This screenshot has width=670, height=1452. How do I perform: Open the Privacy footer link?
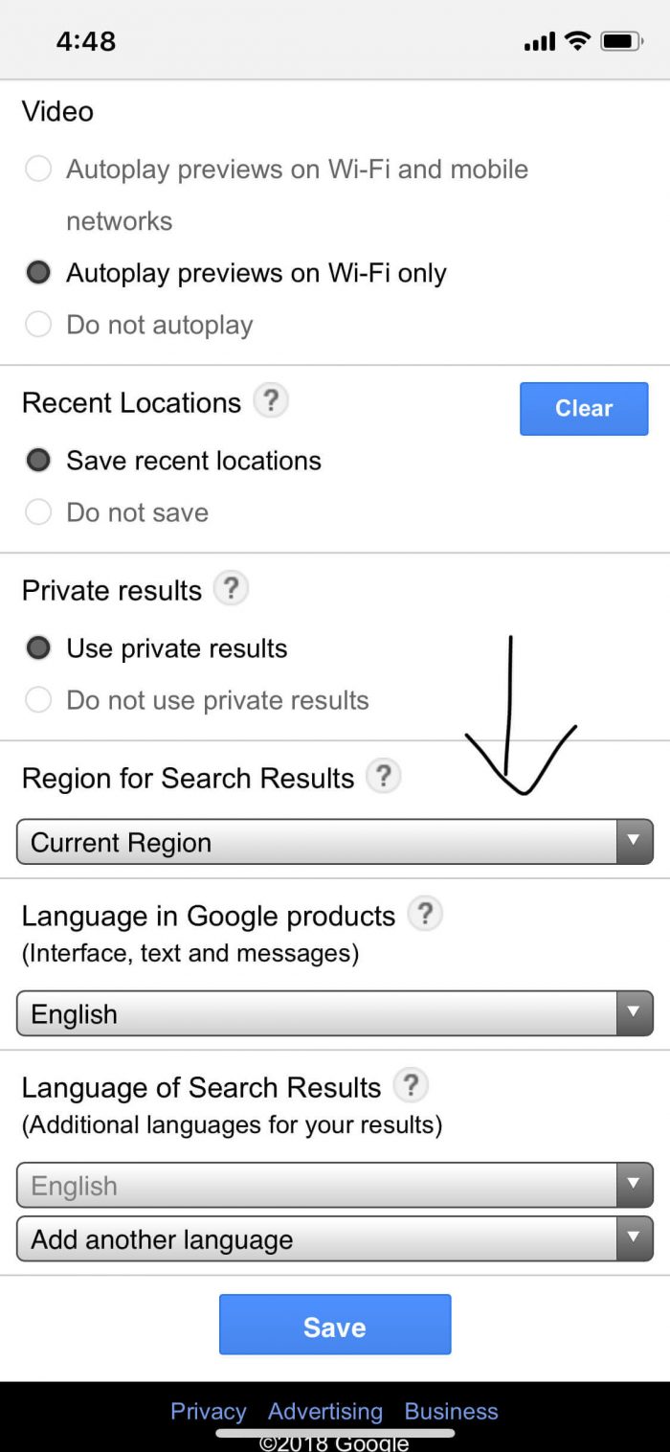[209, 1411]
